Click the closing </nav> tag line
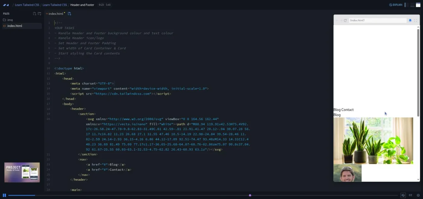Image resolution: width=423 pixels, height=199 pixels. coord(84,175)
